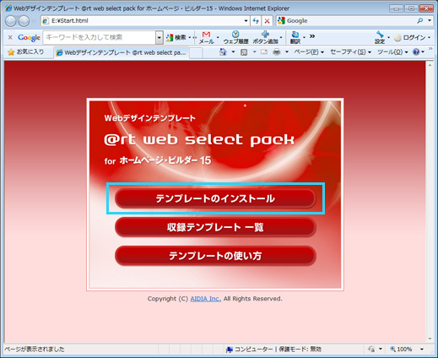
Task: Open the Help dropdown arrow
Action: click(x=423, y=52)
